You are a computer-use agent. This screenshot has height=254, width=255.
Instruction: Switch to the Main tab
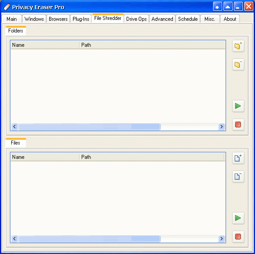(x=12, y=19)
